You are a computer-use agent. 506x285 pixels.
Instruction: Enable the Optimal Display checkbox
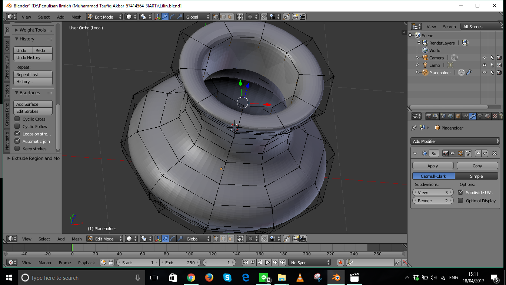tap(460, 200)
